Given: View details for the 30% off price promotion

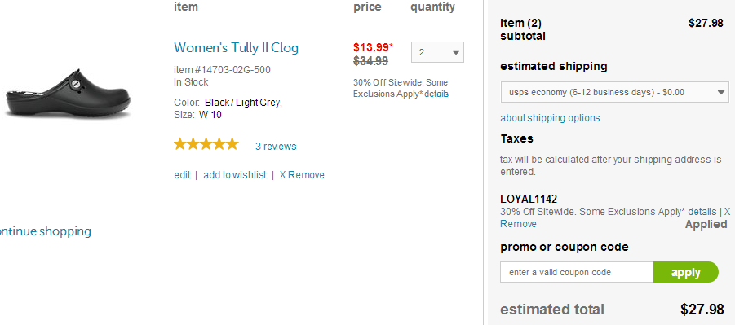Looking at the screenshot, I should (x=436, y=94).
